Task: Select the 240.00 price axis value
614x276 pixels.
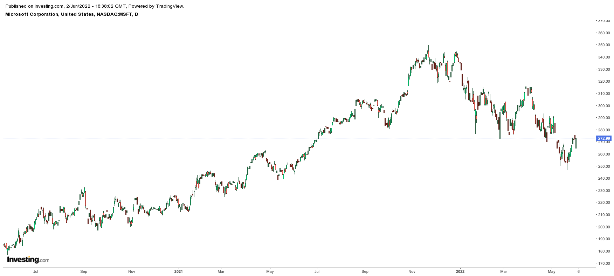Action: (604, 178)
